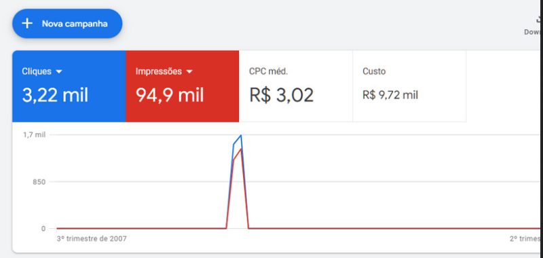Click the plus icon on Nova campanha
Viewport: 543px width, 258px height.
click(27, 24)
